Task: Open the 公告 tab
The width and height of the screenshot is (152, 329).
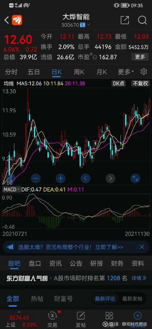Action: tap(76, 263)
